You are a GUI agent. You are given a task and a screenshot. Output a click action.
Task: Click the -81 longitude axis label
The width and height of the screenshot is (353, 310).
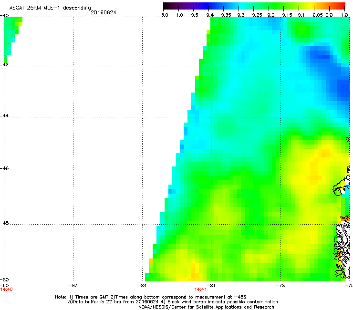[211, 286]
